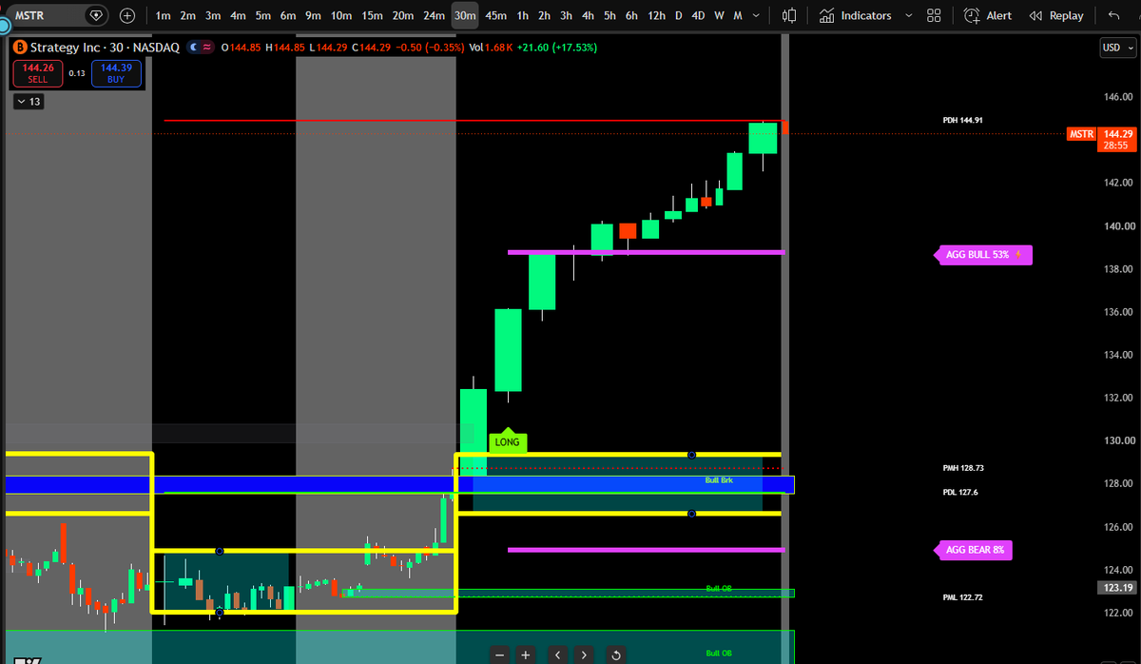Switch chart to 6h interval
The height and width of the screenshot is (664, 1141).
pyautogui.click(x=631, y=16)
